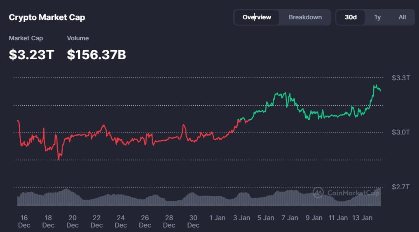Screen dimensions: 419x232
Task: Click the $156.37B volume value
Action: (x=96, y=55)
